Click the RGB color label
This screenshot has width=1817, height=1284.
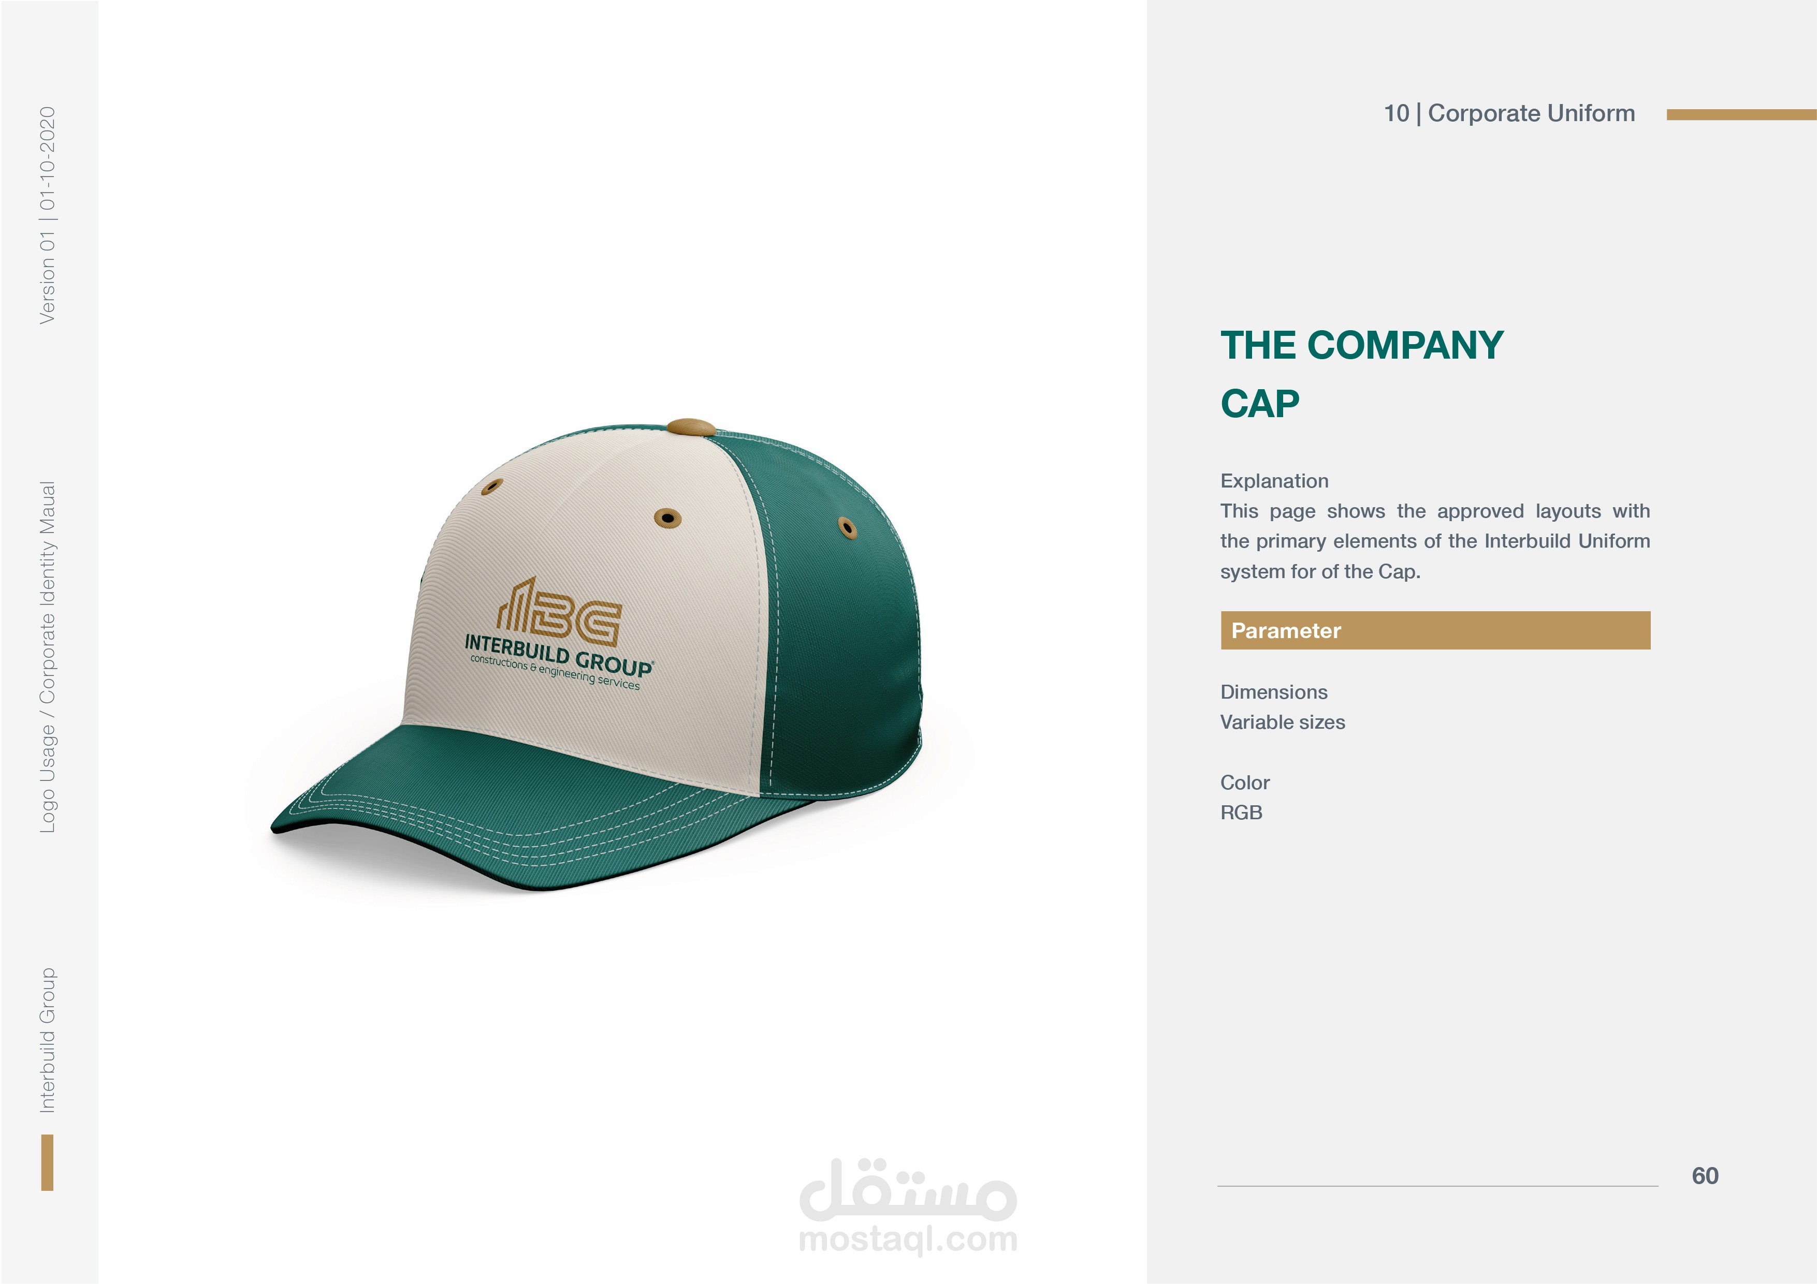click(1241, 813)
